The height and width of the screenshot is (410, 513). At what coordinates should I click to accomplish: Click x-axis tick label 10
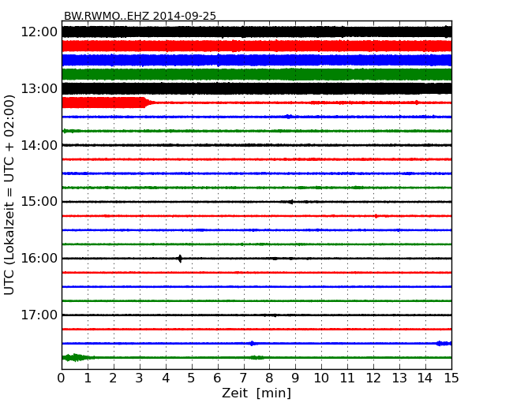(x=321, y=378)
